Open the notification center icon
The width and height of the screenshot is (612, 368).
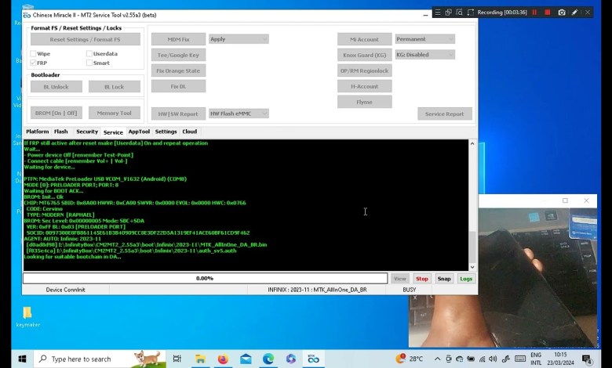click(587, 359)
